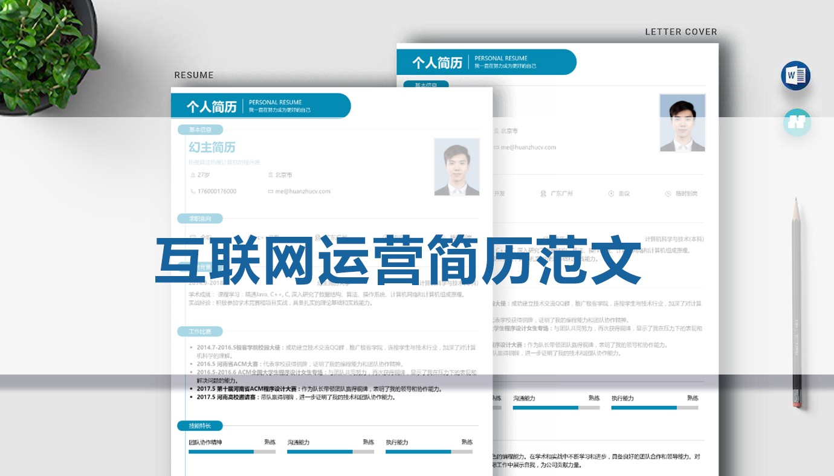
Task: Click the RESUME label above the front page
Action: 194,76
